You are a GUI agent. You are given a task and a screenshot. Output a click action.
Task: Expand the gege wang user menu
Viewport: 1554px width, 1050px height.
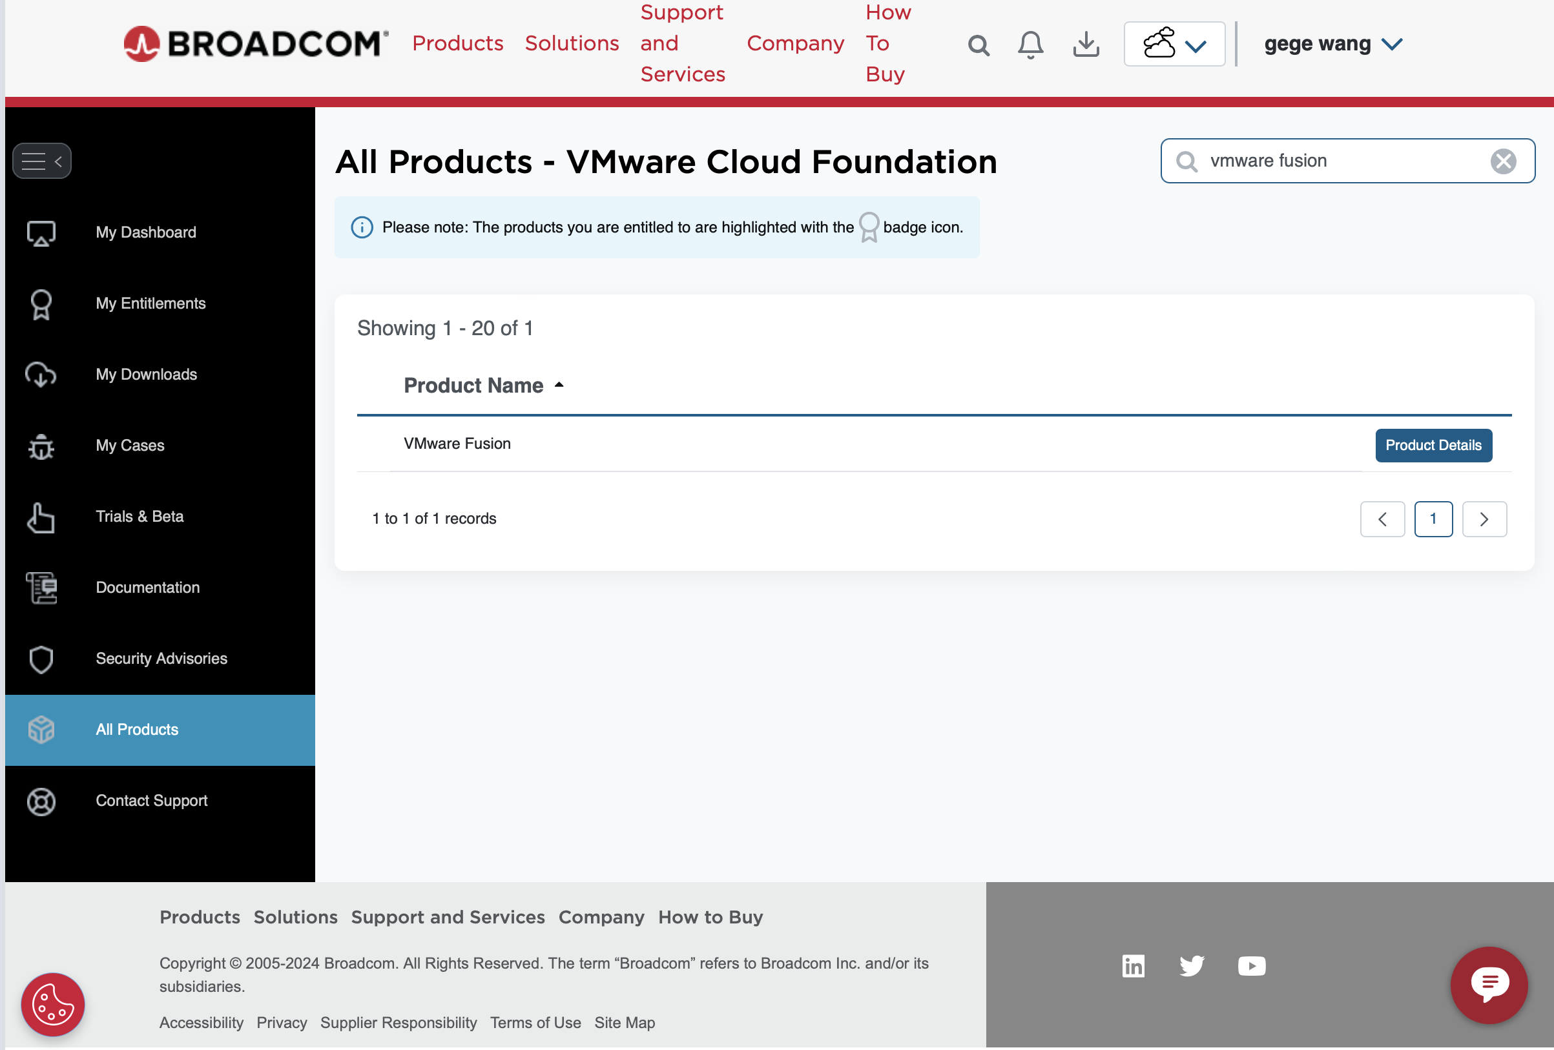tap(1332, 44)
